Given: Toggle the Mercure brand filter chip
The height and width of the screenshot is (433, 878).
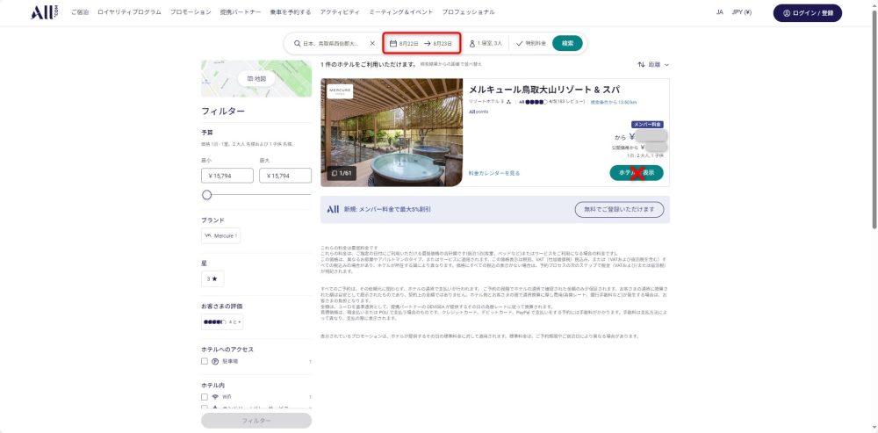Looking at the screenshot, I should pos(220,236).
